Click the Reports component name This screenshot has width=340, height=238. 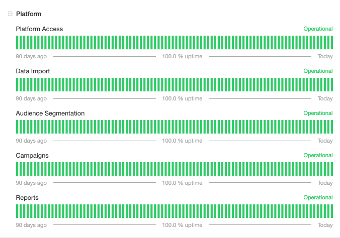27,198
